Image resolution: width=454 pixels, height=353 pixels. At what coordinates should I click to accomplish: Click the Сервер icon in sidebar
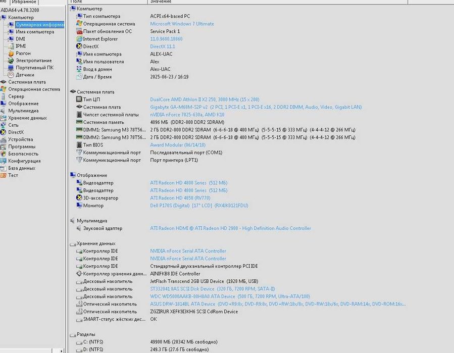coord(3,96)
